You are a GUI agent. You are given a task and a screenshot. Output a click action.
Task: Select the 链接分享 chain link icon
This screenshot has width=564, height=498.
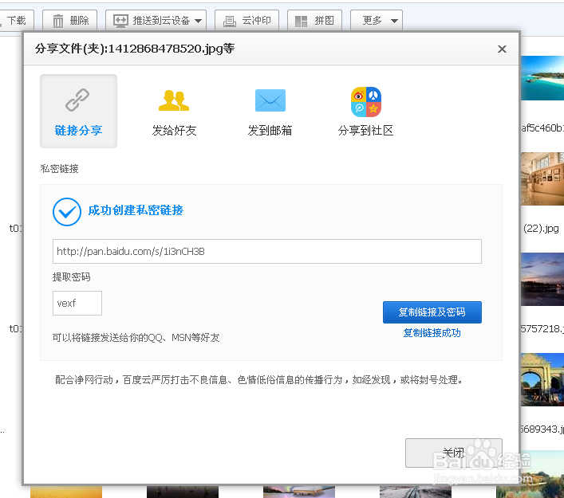pos(77,100)
